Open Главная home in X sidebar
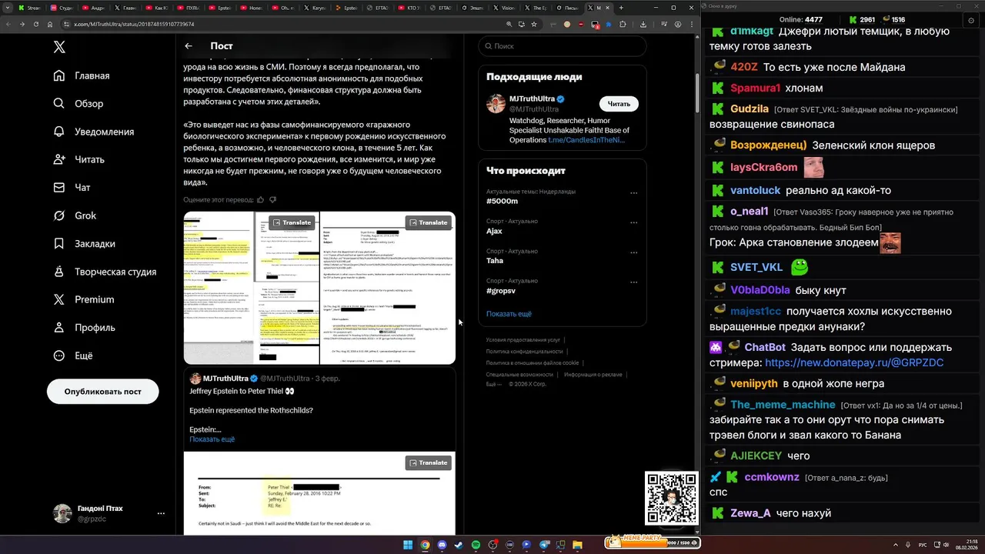Viewport: 985px width, 554px height. coord(82,75)
